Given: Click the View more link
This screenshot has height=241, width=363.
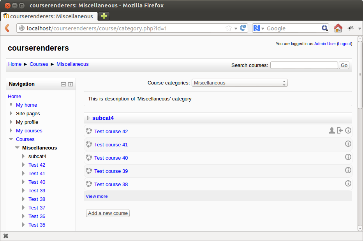Looking at the screenshot, I should (x=97, y=196).
